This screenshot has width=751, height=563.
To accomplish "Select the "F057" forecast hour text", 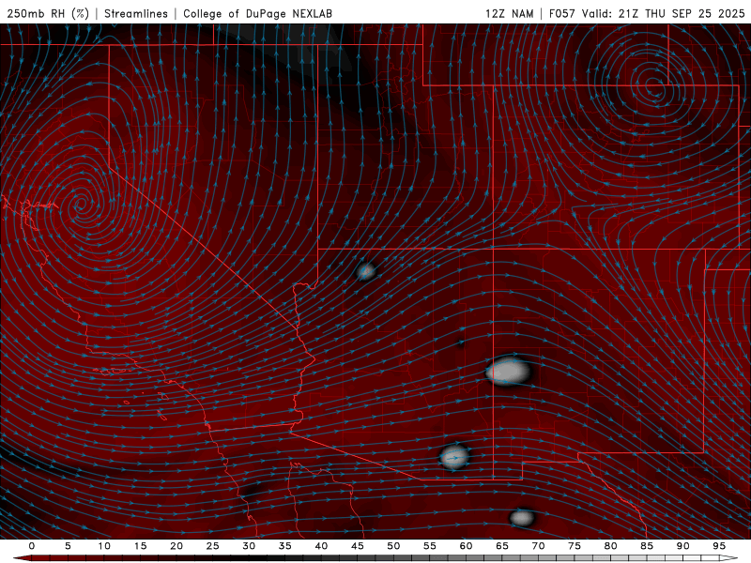I will click(563, 13).
